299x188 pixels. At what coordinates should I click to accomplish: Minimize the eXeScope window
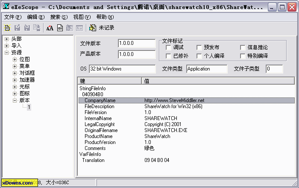272,7
